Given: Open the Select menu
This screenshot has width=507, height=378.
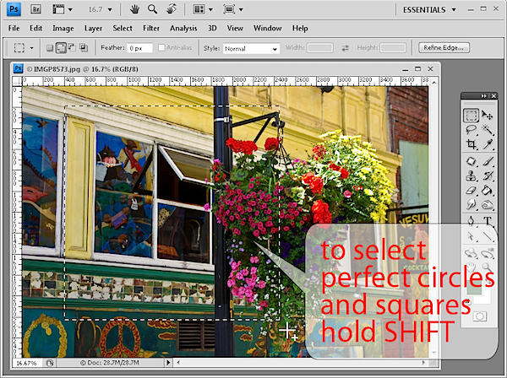Looking at the screenshot, I should (x=123, y=29).
